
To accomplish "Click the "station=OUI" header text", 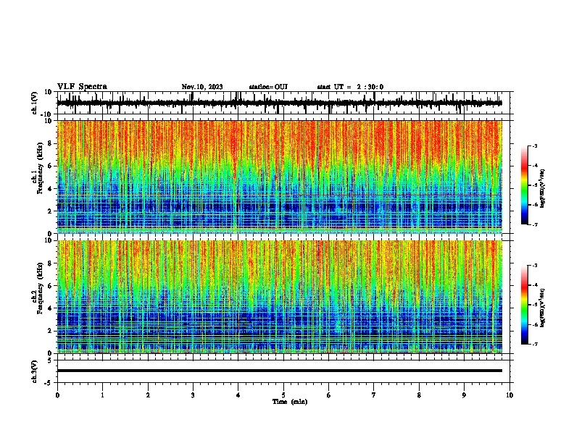I will [x=268, y=87].
